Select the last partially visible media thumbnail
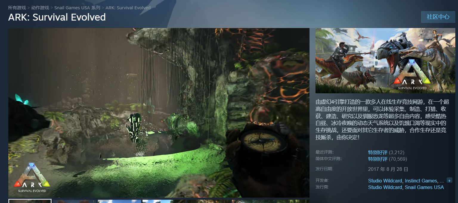 click(x=293, y=202)
